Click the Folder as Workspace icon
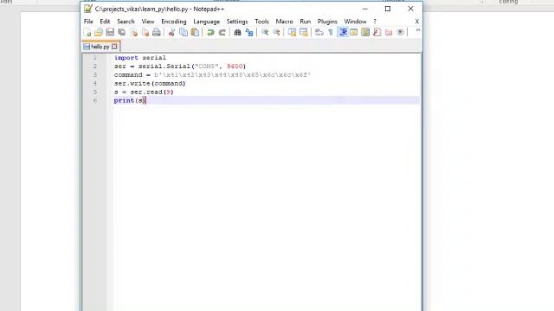This screenshot has width=554, height=311. click(389, 33)
